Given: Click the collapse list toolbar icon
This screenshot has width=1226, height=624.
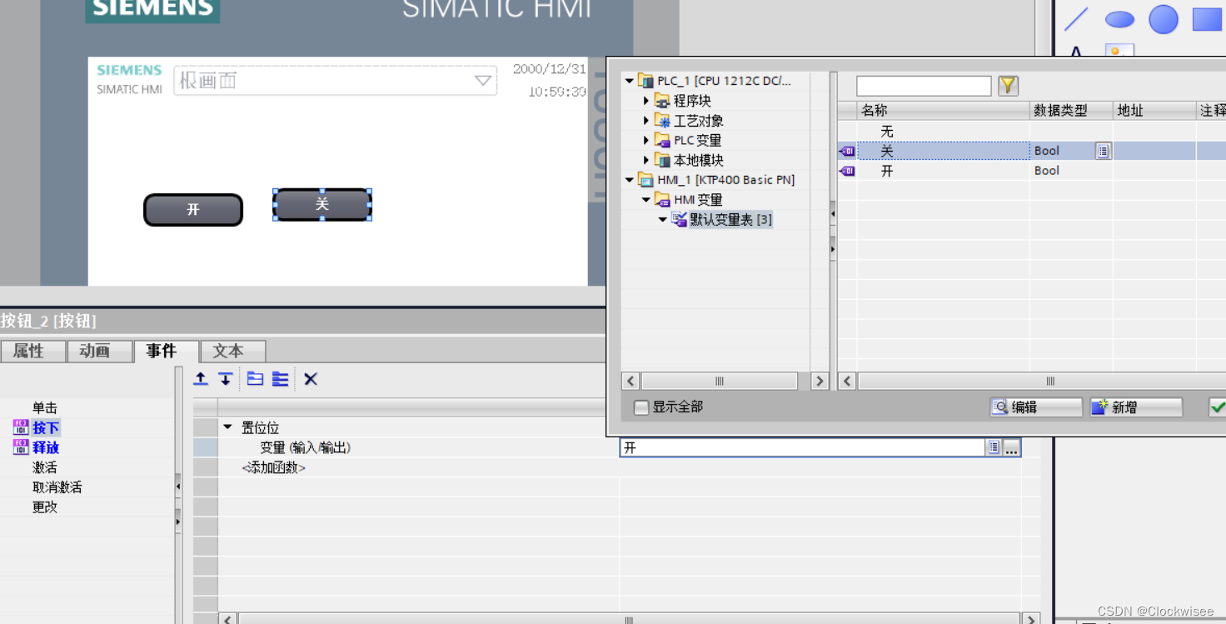Looking at the screenshot, I should (256, 379).
